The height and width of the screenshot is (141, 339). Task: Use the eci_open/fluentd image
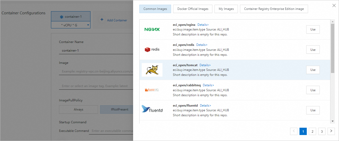313,110
